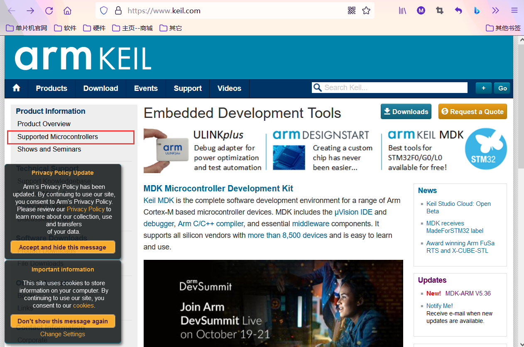Click the padlock site security icon
The width and height of the screenshot is (524, 347).
(x=118, y=10)
